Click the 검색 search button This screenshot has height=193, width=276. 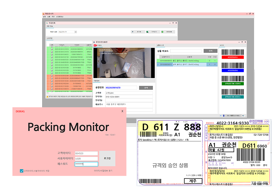146,88
